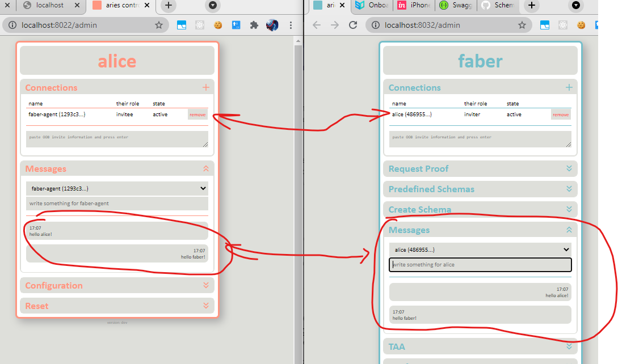Click cookie extension icon in right browser

pos(581,25)
